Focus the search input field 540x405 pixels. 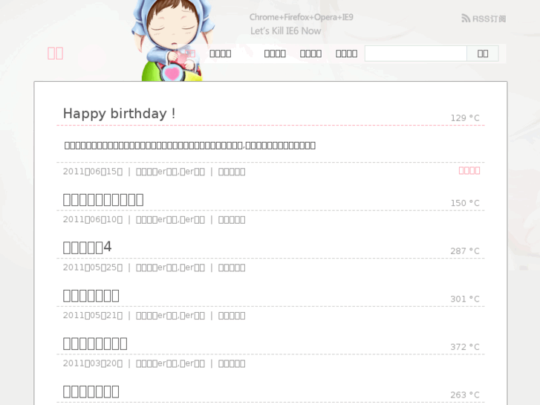(416, 54)
